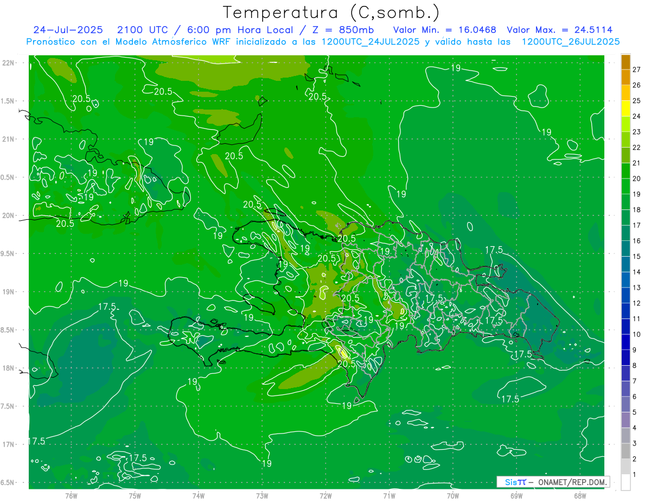Click the latitude axis label '19N'
The width and height of the screenshot is (651, 503).
[x=9, y=292]
